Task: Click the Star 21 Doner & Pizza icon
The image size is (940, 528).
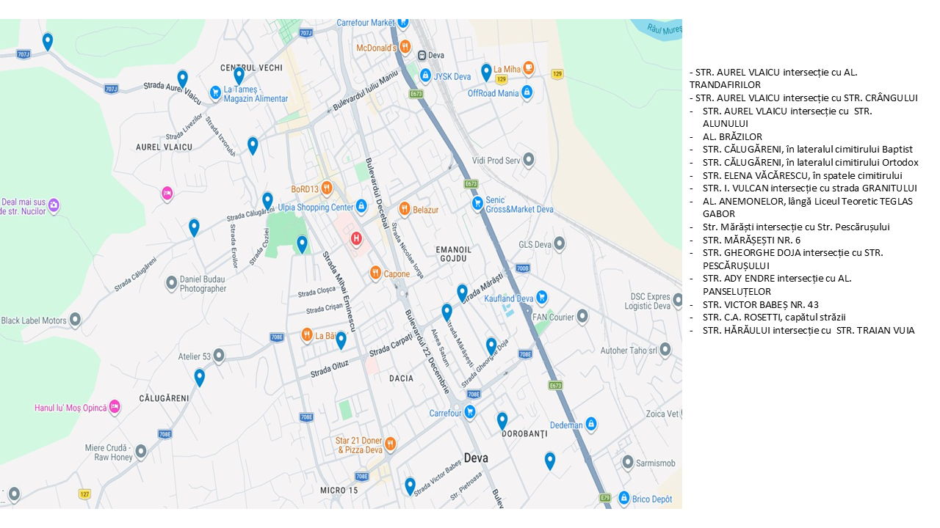Action: [390, 444]
